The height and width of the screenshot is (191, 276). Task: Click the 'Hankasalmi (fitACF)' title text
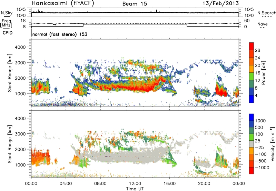click(x=62, y=3)
